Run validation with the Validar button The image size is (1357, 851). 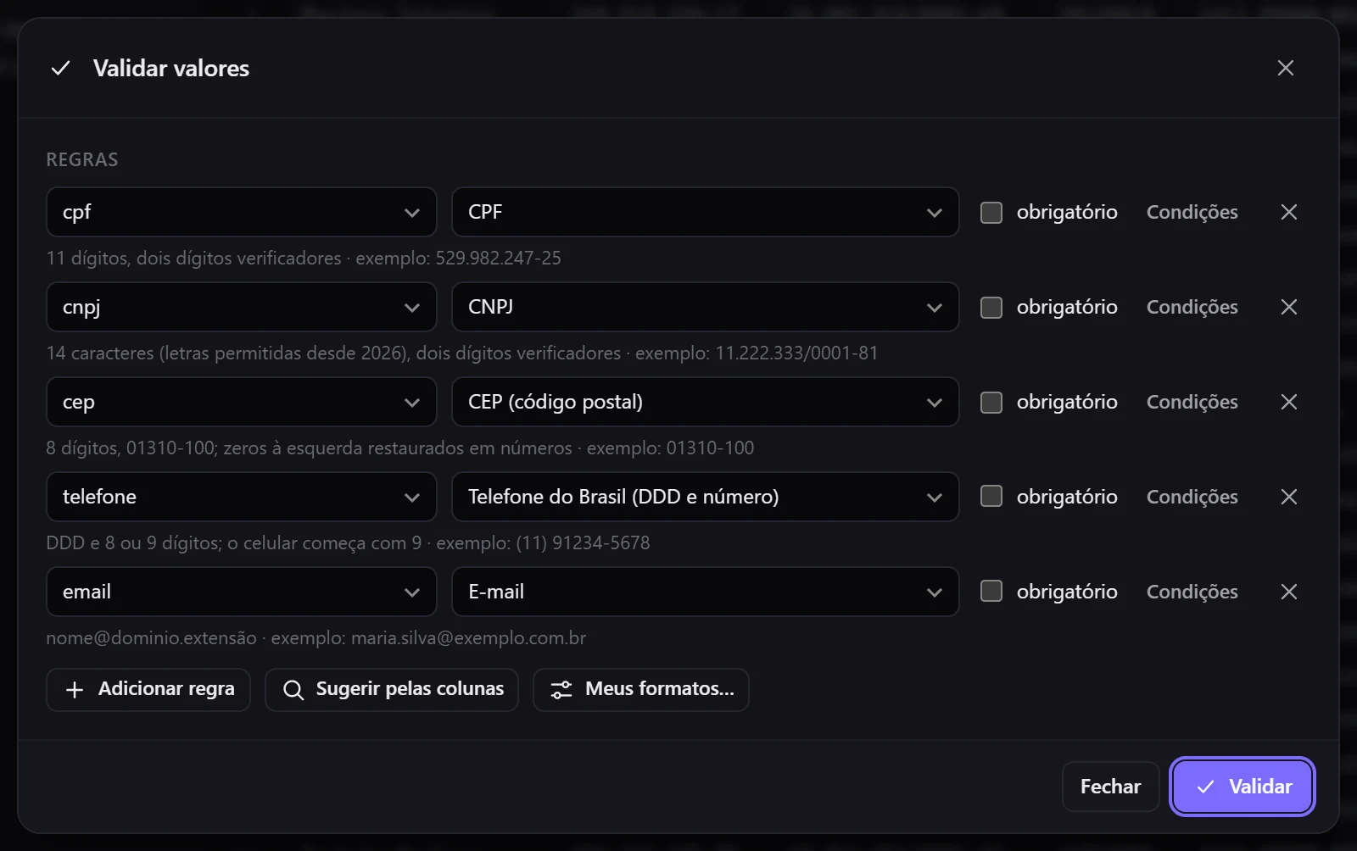[x=1243, y=787]
